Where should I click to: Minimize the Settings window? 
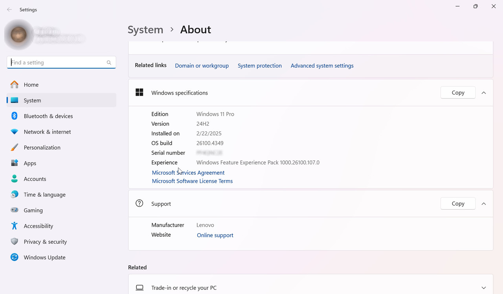pos(458,6)
